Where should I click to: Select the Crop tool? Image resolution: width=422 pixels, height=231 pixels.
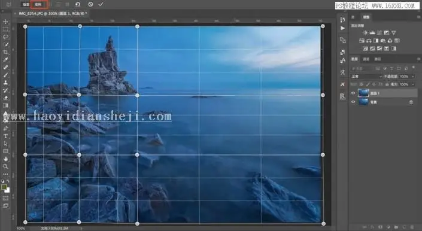5,52
